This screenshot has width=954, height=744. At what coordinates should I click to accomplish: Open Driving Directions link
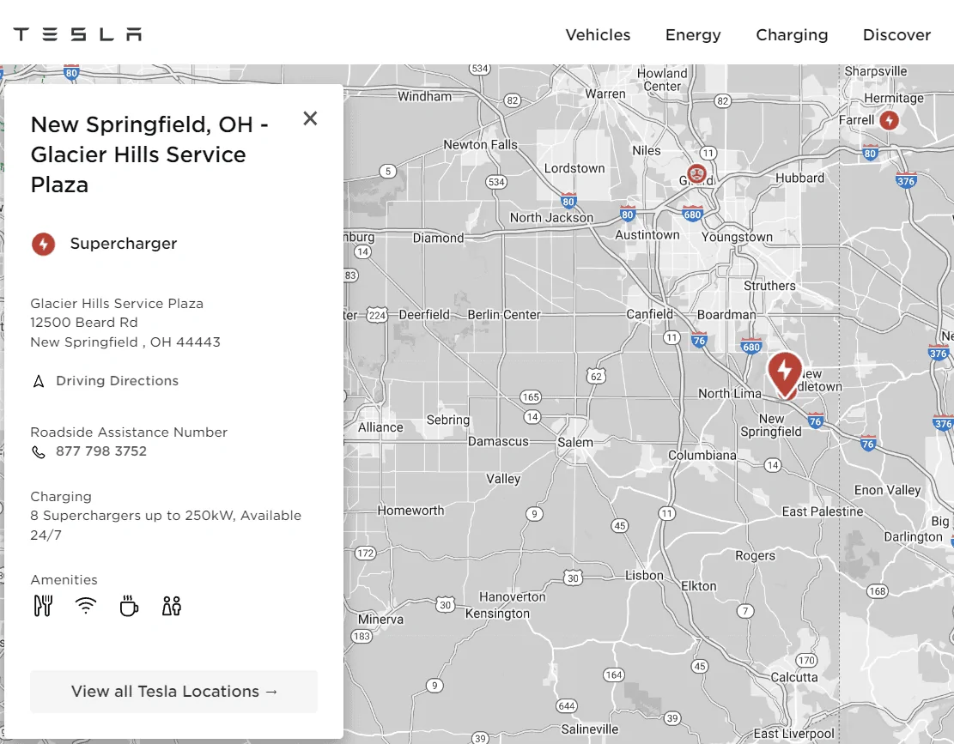coord(117,381)
